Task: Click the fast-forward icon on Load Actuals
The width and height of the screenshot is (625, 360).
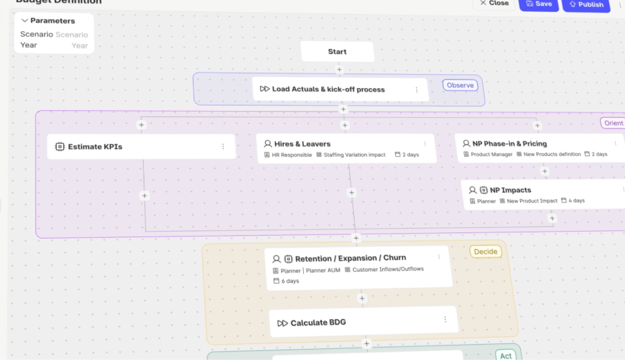Action: (x=265, y=89)
